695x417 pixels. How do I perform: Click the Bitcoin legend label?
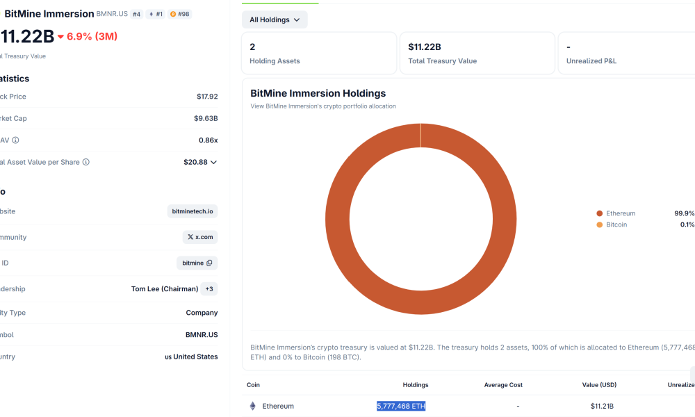616,224
